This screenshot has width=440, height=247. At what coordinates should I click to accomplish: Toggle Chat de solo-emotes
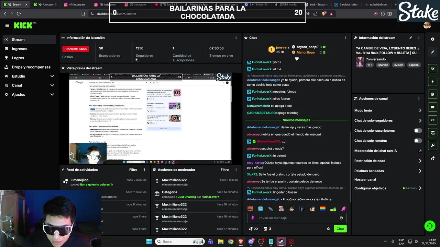[418, 141]
